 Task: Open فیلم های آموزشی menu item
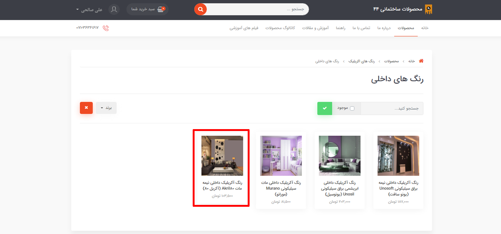pos(244,28)
